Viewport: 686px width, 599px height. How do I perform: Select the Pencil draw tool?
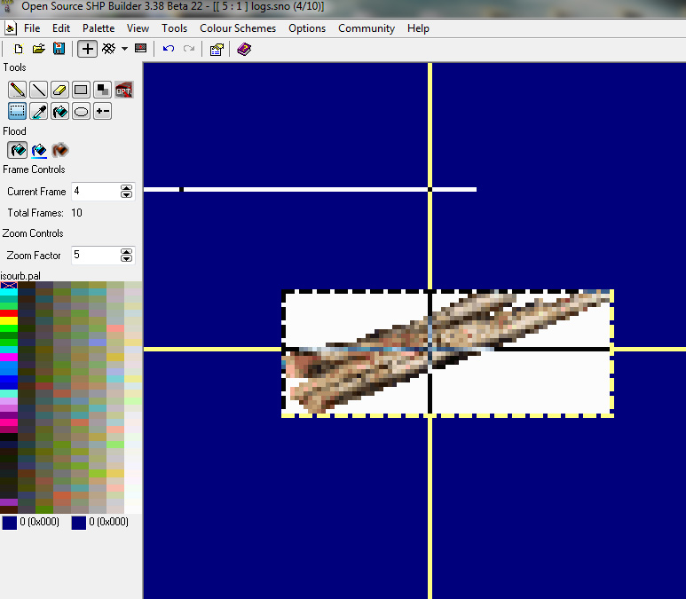pos(17,90)
